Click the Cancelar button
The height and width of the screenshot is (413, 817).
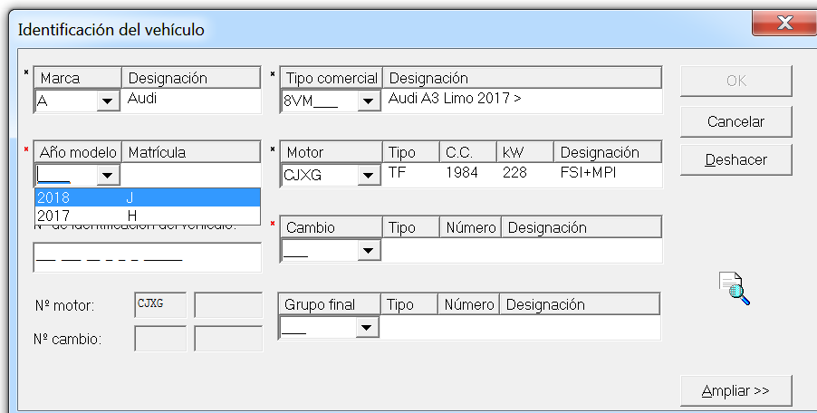tap(735, 121)
